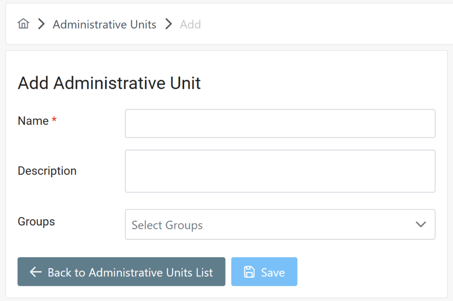Click the Add Administrative Unit heading

[109, 83]
